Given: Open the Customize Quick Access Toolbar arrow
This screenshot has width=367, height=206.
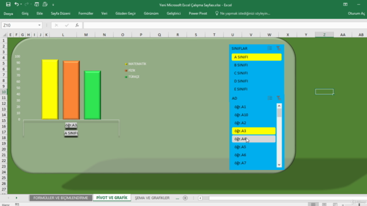Looking at the screenshot, I should pos(53,5).
